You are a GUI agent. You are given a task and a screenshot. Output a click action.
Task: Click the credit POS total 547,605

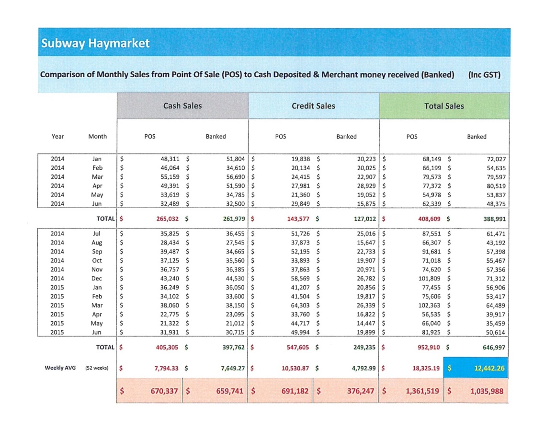298,348
